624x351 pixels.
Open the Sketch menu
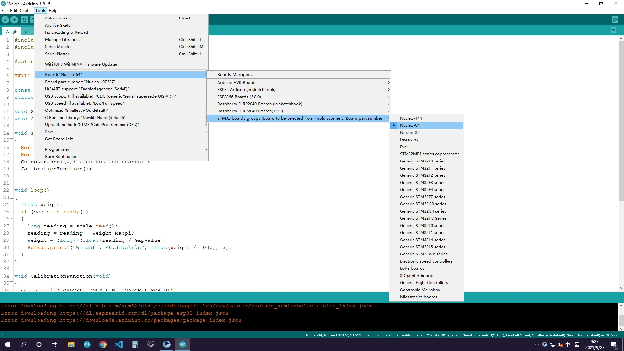coord(26,11)
